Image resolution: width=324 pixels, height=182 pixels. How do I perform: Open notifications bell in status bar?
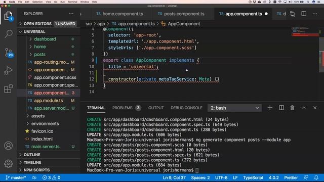[x=316, y=177]
